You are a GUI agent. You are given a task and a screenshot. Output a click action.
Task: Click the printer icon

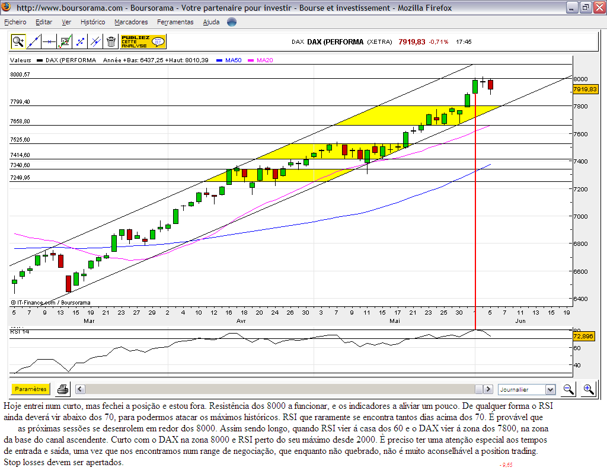click(63, 389)
